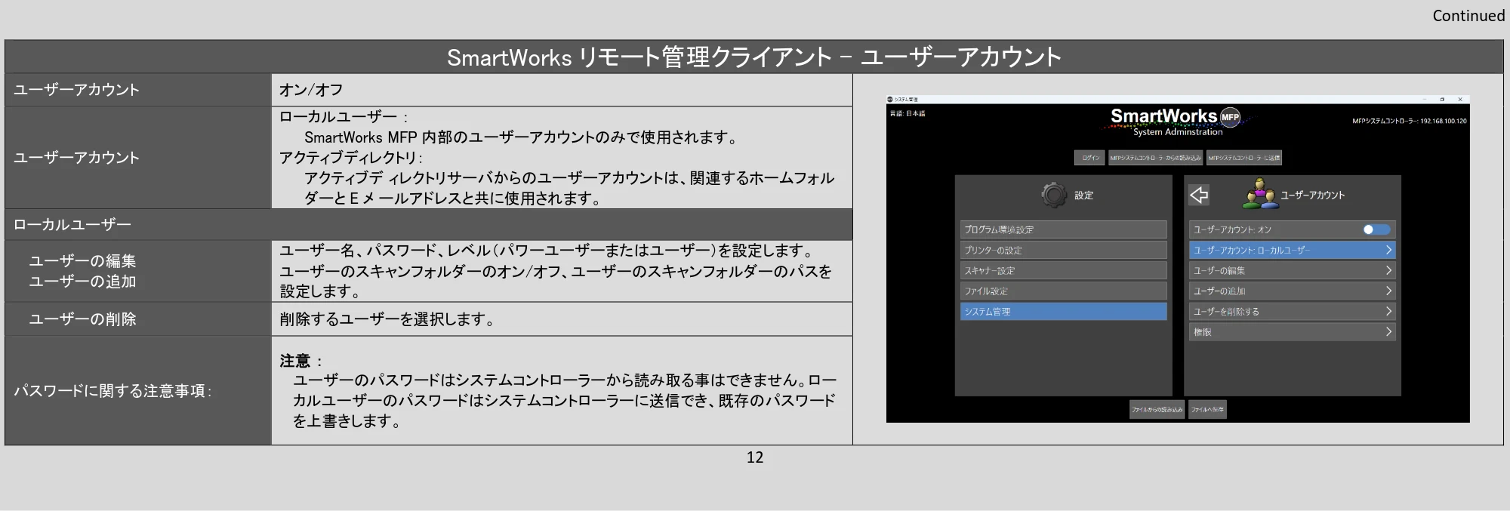Click the settings gear icon
Screen dimensions: 1510x511
[x=1053, y=195]
